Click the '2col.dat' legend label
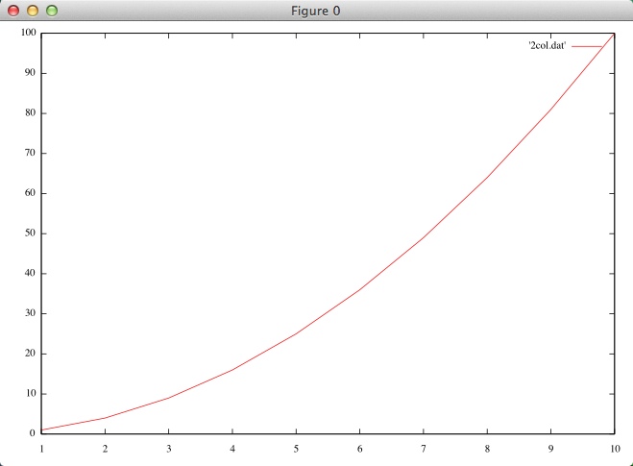This screenshot has width=633, height=466. 547,45
